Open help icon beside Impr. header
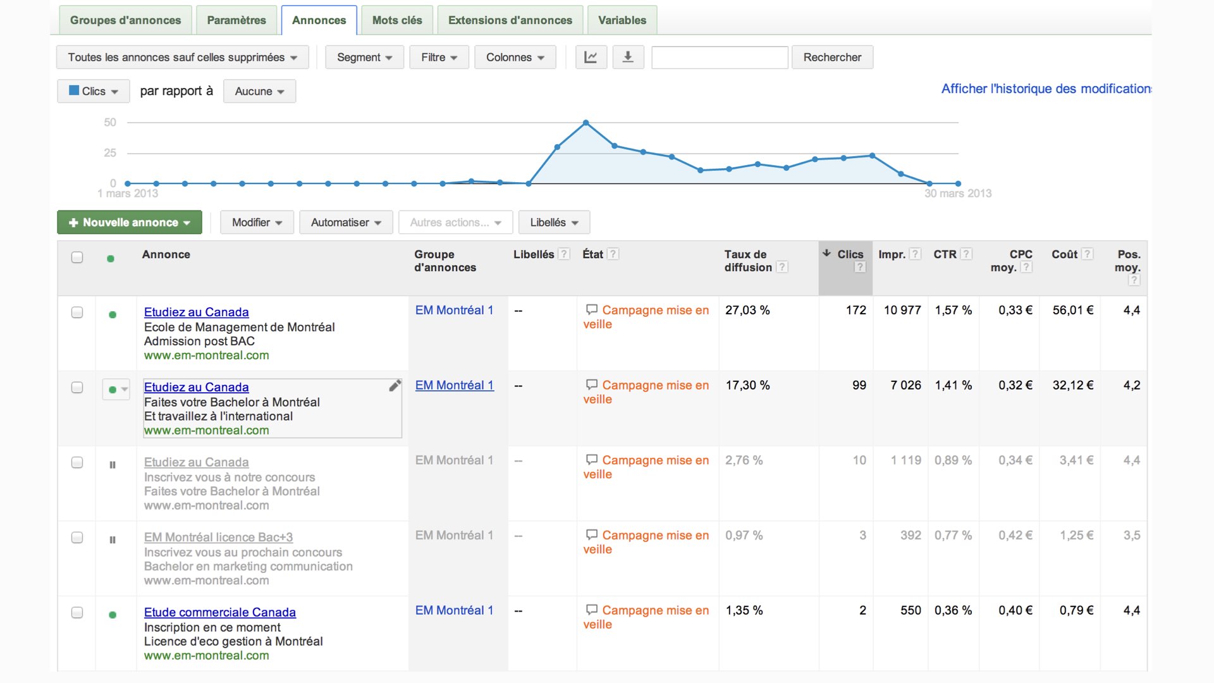 (x=915, y=254)
